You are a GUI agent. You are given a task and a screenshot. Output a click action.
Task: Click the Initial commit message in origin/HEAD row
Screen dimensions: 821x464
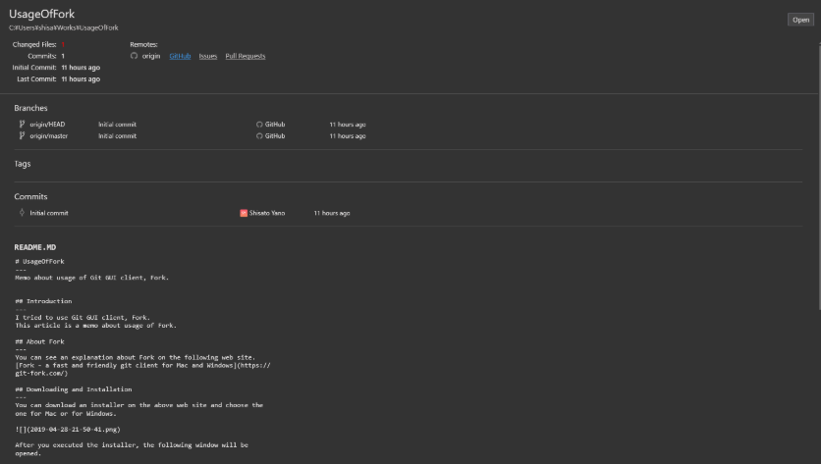click(117, 125)
